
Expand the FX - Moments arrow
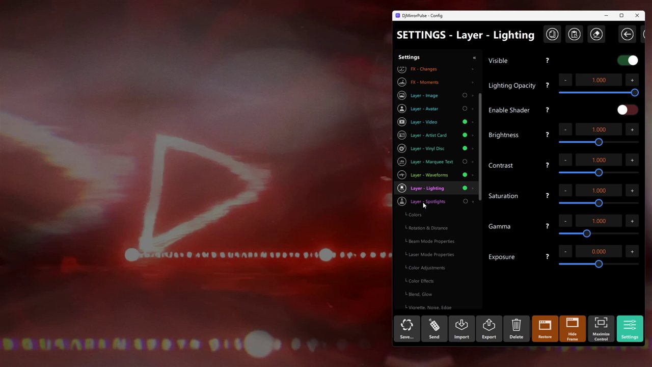473,82
